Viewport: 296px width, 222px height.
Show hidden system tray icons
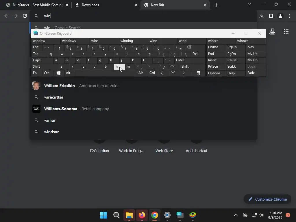(x=236, y=215)
